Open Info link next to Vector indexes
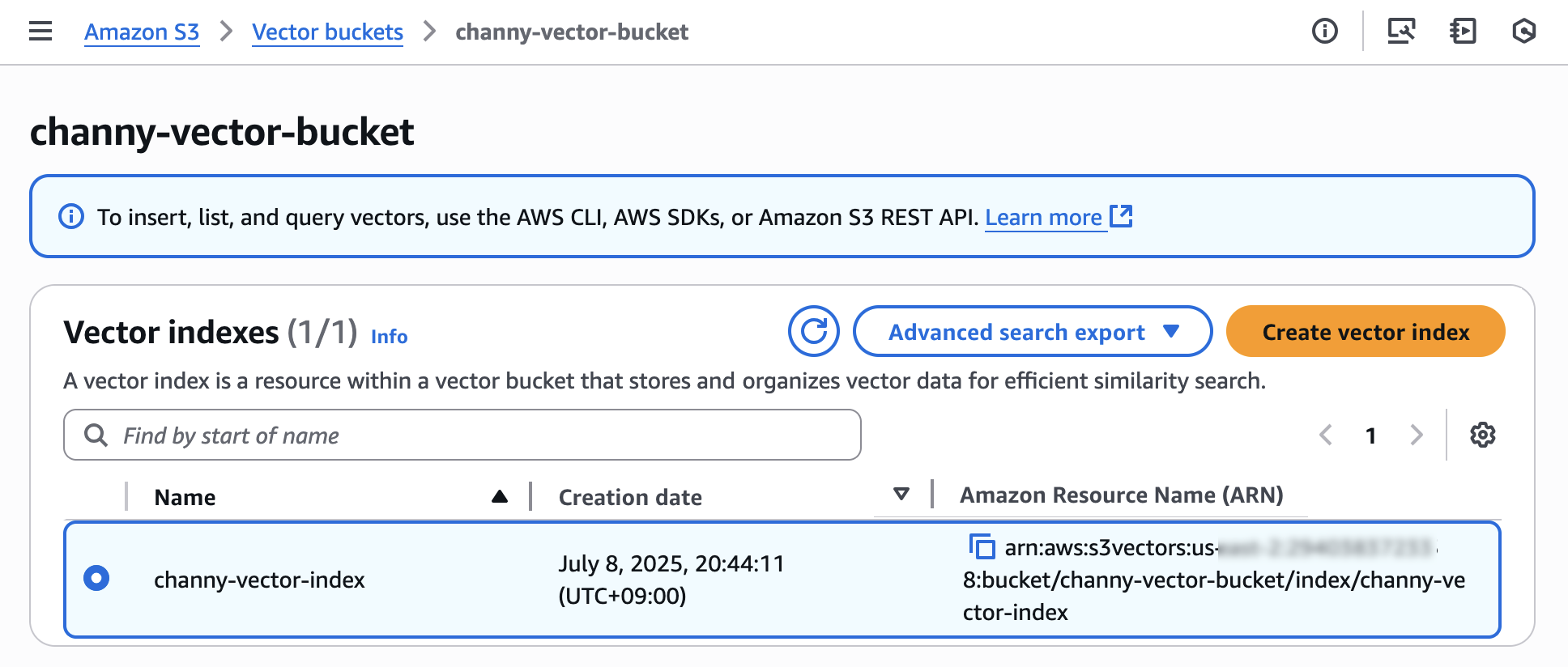The height and width of the screenshot is (667, 1568). tap(389, 337)
